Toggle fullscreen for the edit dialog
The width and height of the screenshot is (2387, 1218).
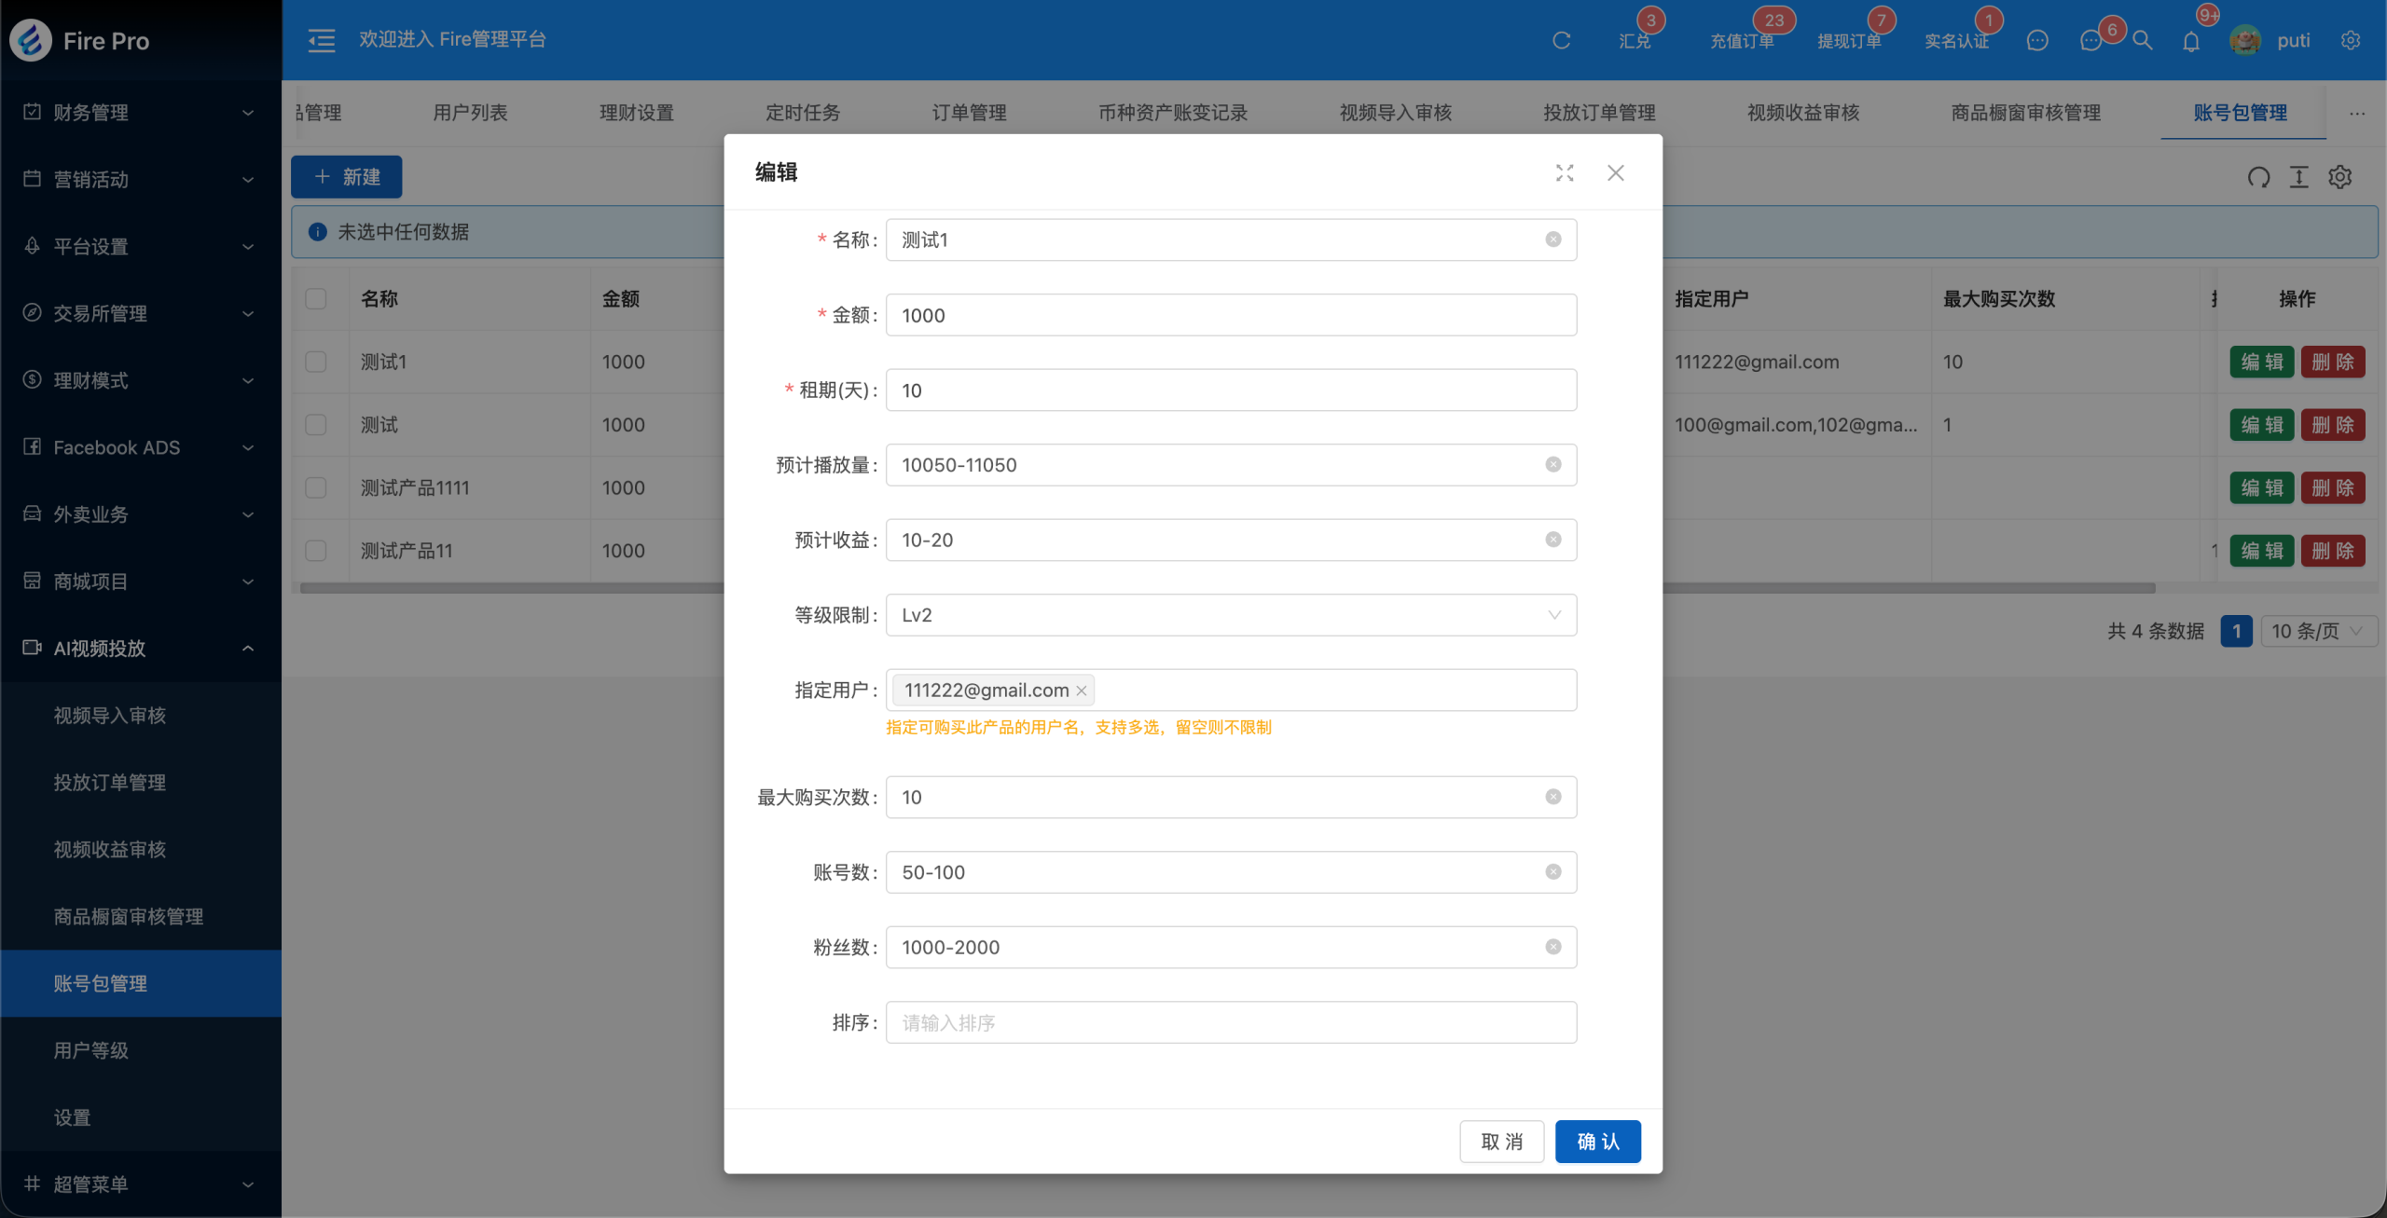click(1564, 173)
